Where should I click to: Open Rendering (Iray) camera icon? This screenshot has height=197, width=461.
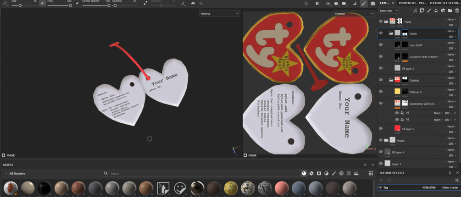[373, 3]
